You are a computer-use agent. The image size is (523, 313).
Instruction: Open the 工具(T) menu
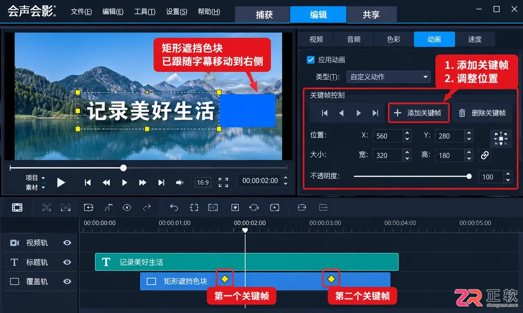point(144,12)
